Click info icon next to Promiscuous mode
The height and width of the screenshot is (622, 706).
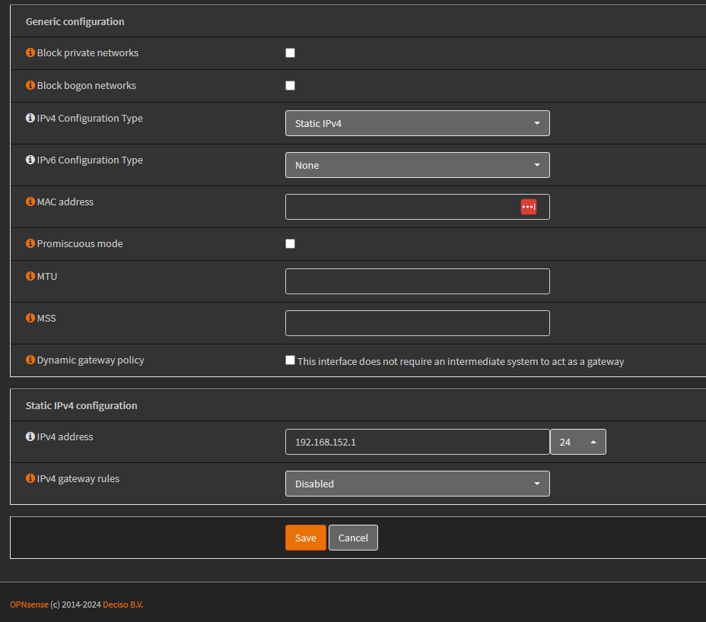(x=30, y=243)
